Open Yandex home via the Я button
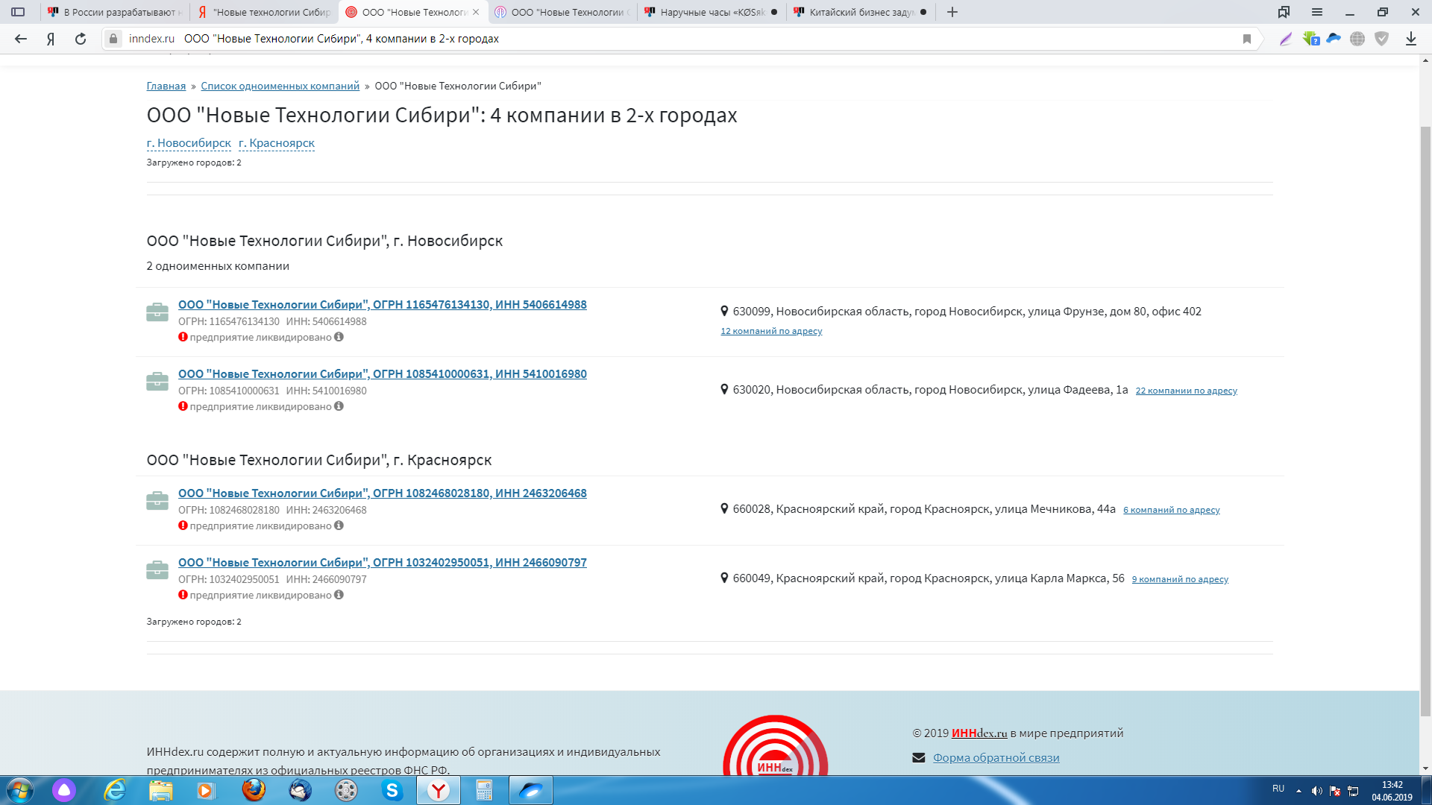Viewport: 1432px width, 805px height. 51,39
